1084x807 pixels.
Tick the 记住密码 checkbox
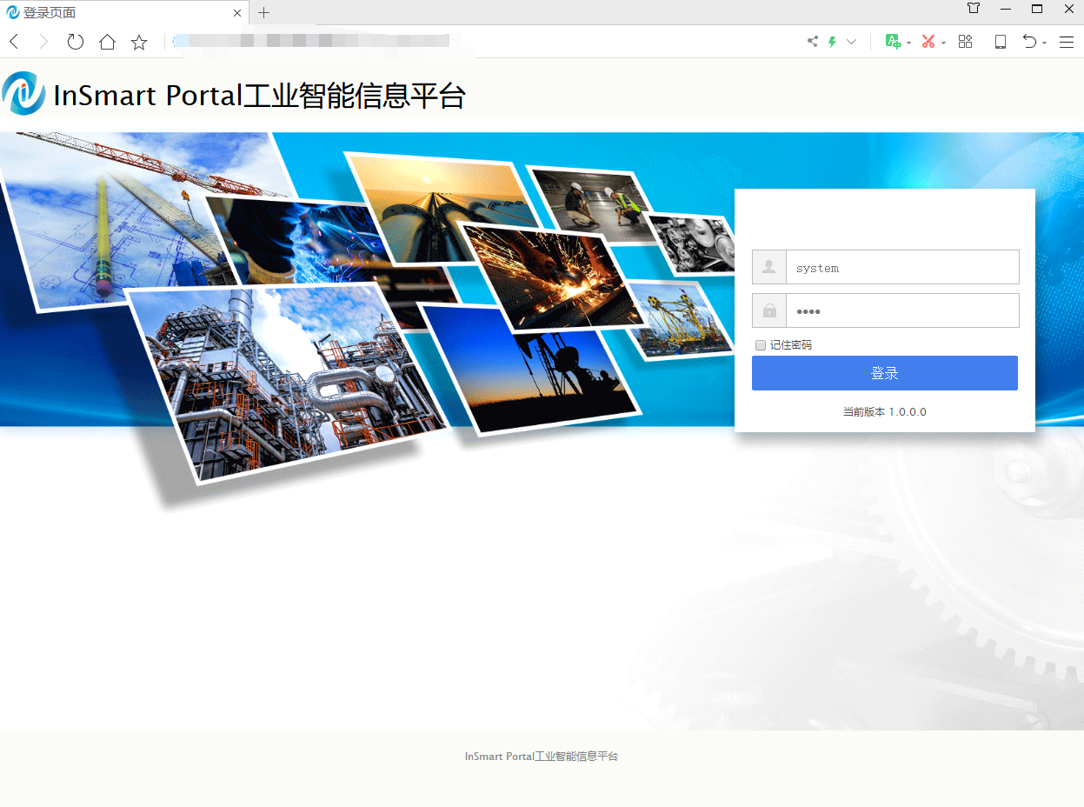pyautogui.click(x=761, y=345)
